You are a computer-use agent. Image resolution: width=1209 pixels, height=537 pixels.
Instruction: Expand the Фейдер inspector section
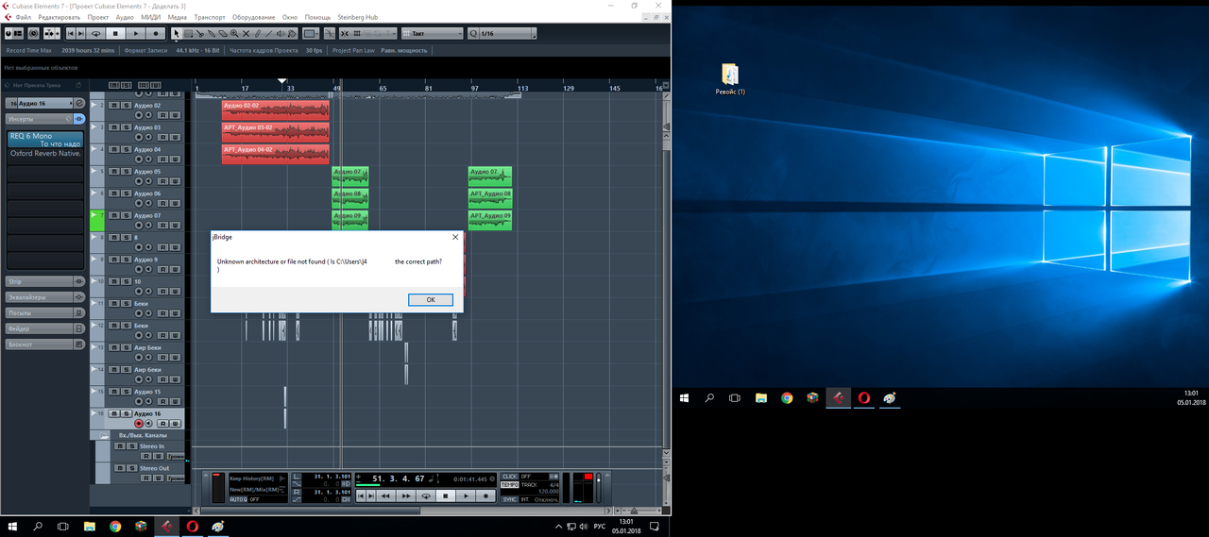pyautogui.click(x=43, y=328)
